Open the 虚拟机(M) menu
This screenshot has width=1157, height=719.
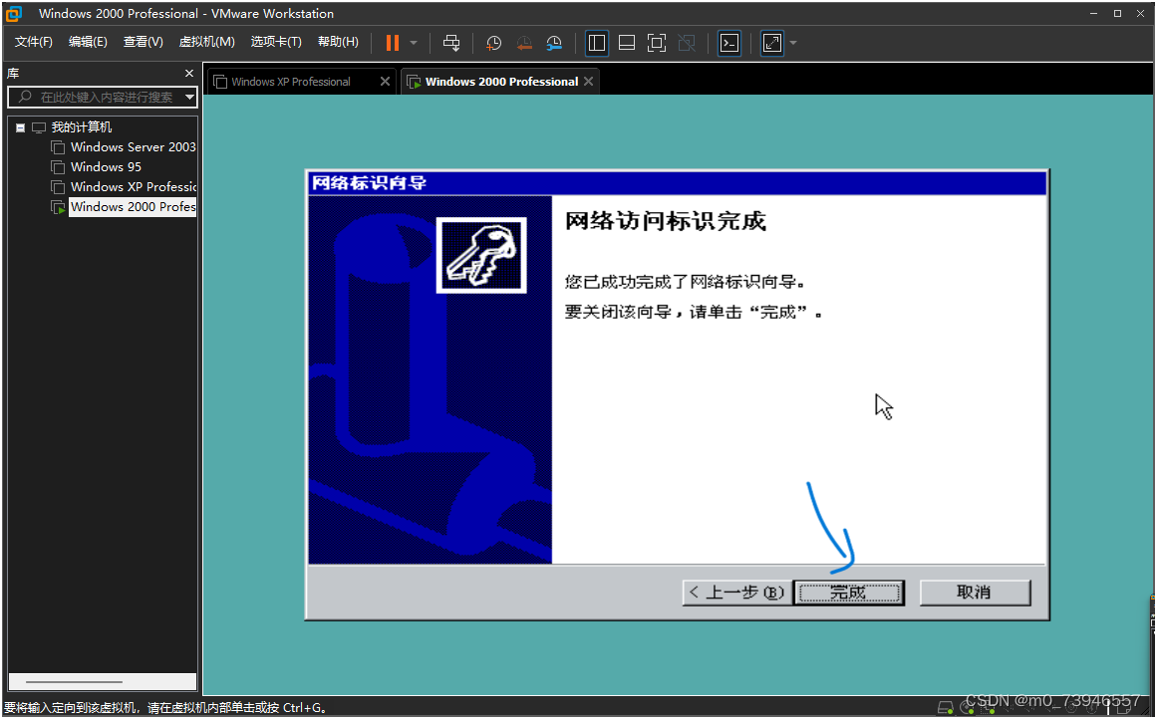coord(206,42)
